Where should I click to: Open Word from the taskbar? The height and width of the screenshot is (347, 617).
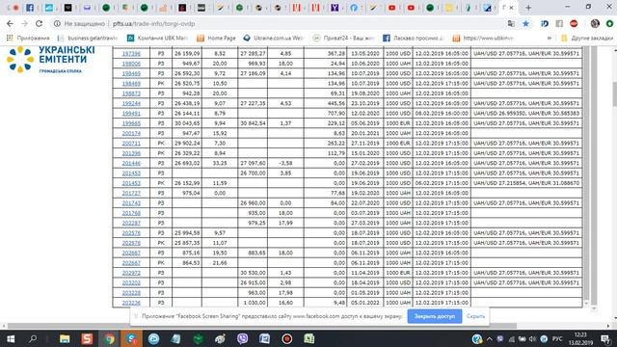pos(264,338)
